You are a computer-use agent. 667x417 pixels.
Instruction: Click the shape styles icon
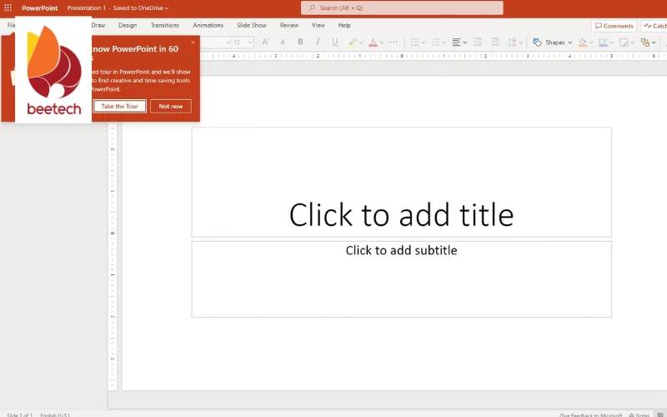[624, 43]
